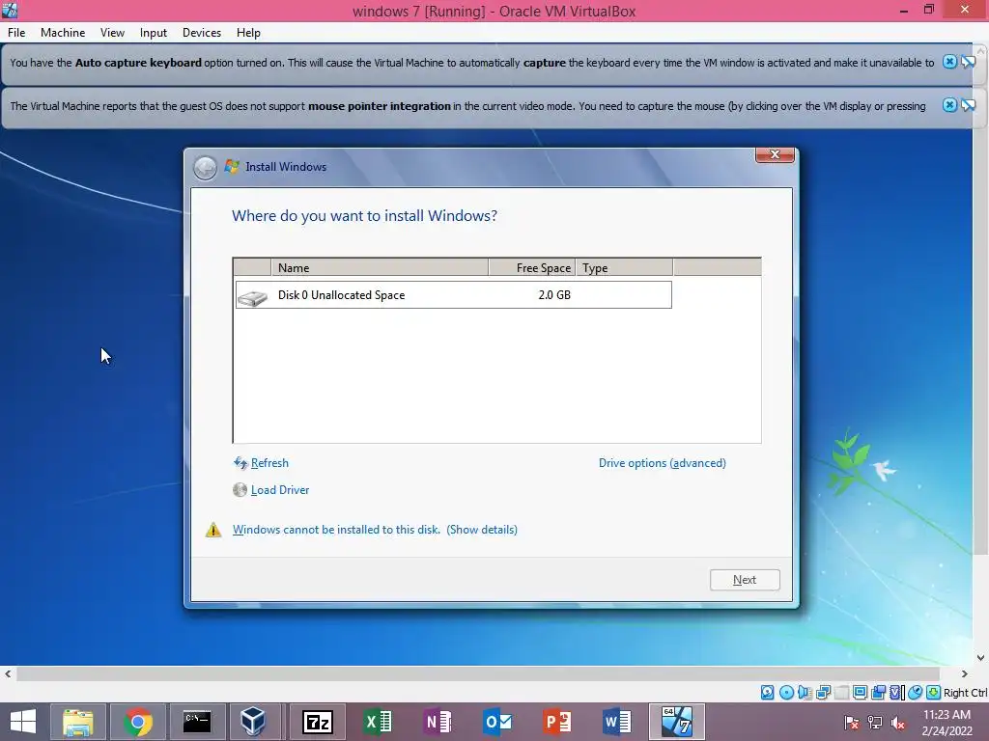Open PowerPoint from taskbar
Screen dimensions: 989x741
[x=557, y=722]
